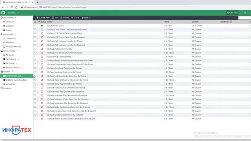Screen dimensions: 251x141
Task: Click enabled status icon of Local Device Event
Action: tap(42, 25)
